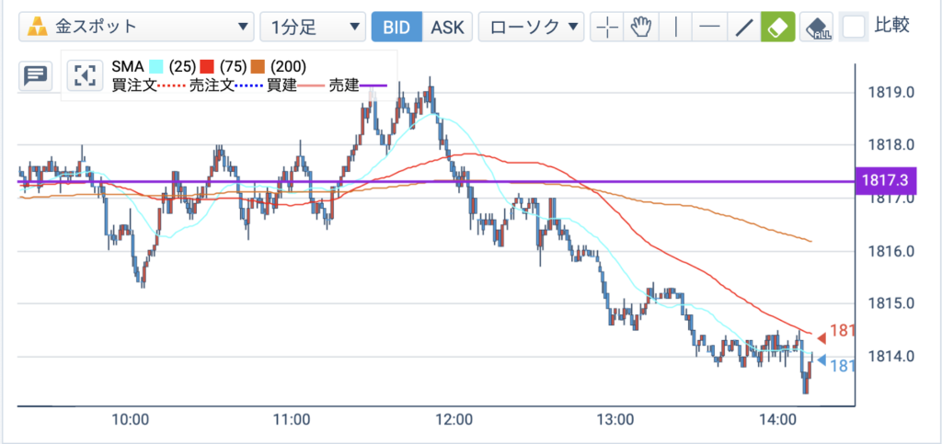The image size is (942, 444).
Task: Click the SMA 75 red color swatch
Action: point(207,66)
